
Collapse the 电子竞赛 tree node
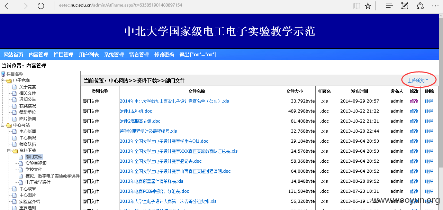[3, 80]
